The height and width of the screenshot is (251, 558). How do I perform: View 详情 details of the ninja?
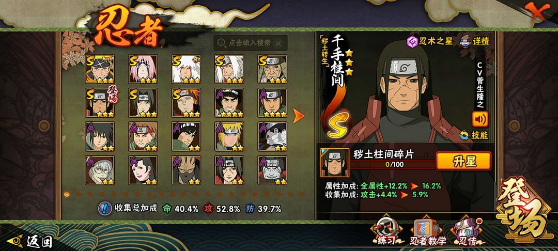click(x=475, y=41)
